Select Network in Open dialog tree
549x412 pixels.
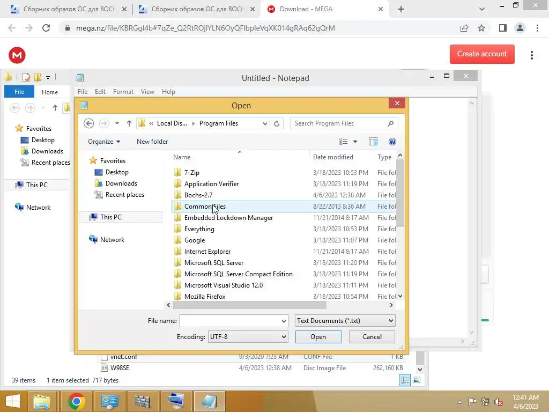[112, 240]
